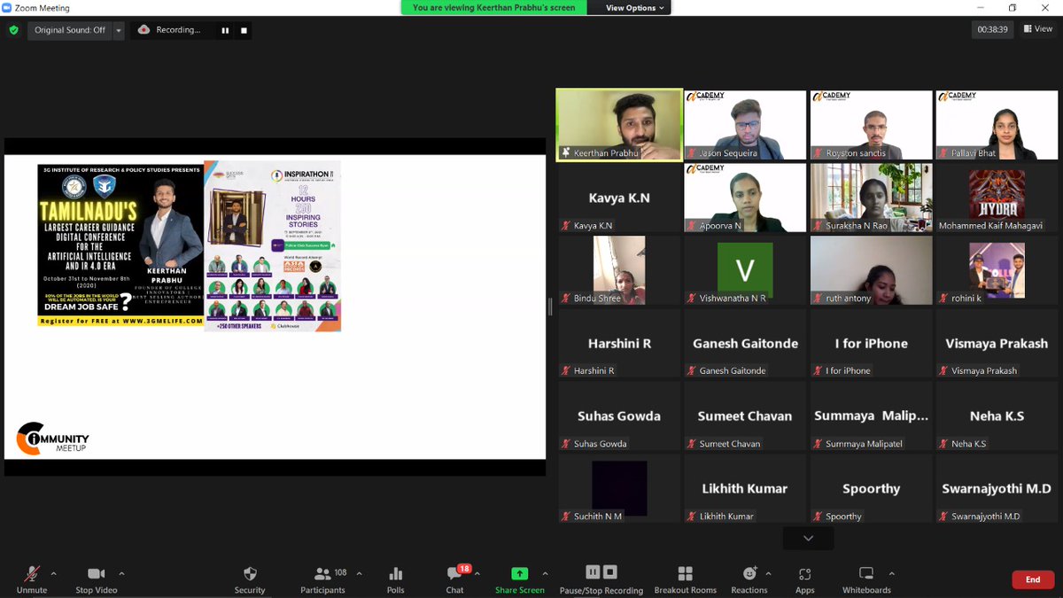Image resolution: width=1063 pixels, height=598 pixels.
Task: Expand Original Sound dropdown arrow
Action: coord(119,29)
